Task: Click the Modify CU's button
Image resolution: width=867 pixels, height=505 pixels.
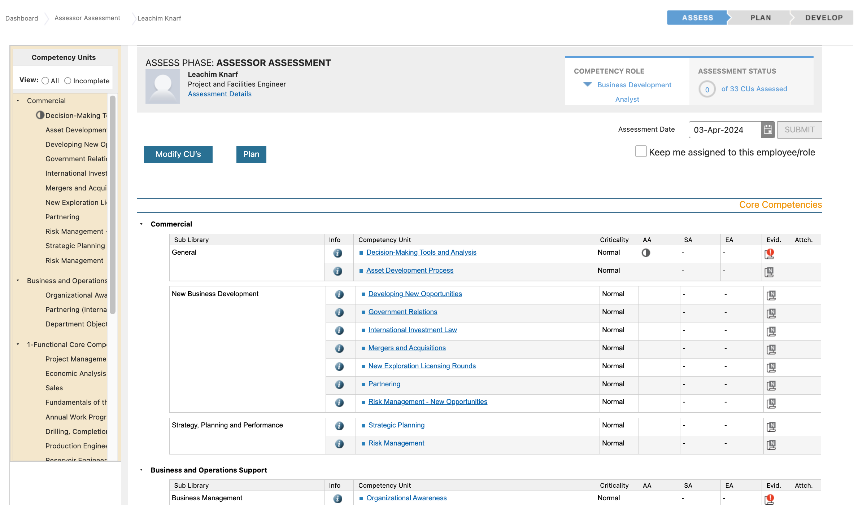Action: point(178,154)
